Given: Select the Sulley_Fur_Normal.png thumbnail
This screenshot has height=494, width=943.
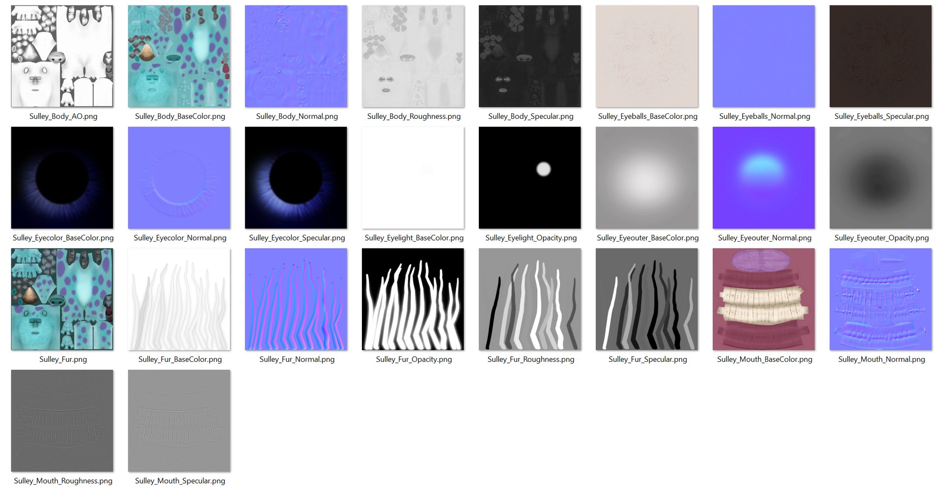Looking at the screenshot, I should 296,300.
